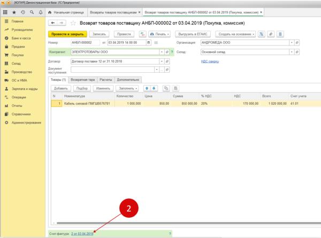321x238 pixels.
Task: Open calendar picker next to document date
Action: click(149, 43)
